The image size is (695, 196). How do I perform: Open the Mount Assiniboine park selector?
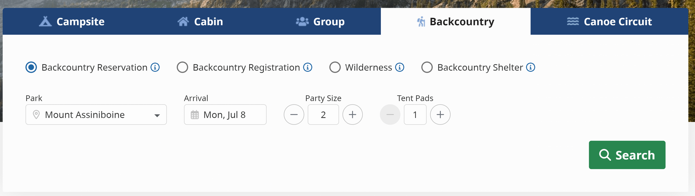(96, 115)
